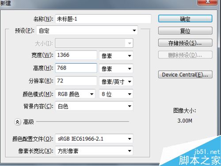Click the 3.00M image size value
Screen dimensions: 221x166
tap(185, 121)
